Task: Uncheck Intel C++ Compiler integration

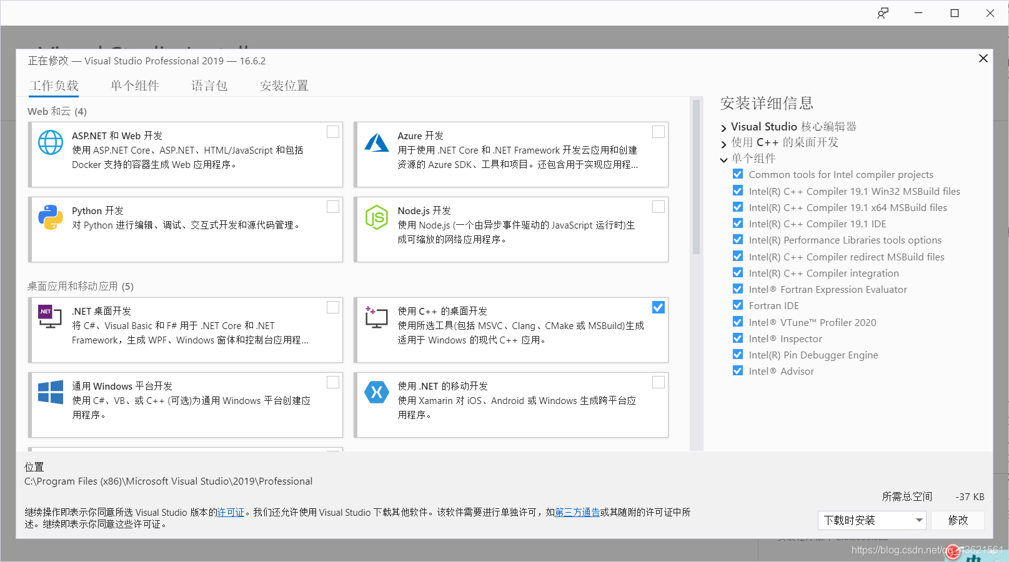Action: [738, 272]
